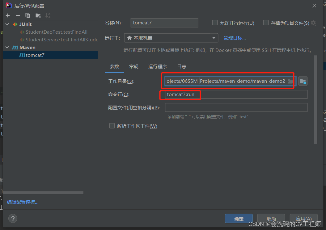326x230 pixels.
Task: Open the 本地机器 run target dropdown
Action: click(x=171, y=38)
